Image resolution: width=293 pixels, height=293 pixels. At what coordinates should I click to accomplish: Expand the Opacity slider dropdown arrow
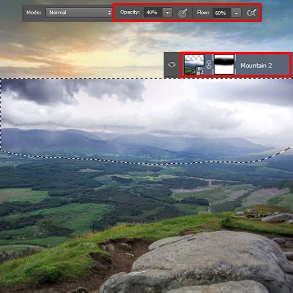pos(167,13)
